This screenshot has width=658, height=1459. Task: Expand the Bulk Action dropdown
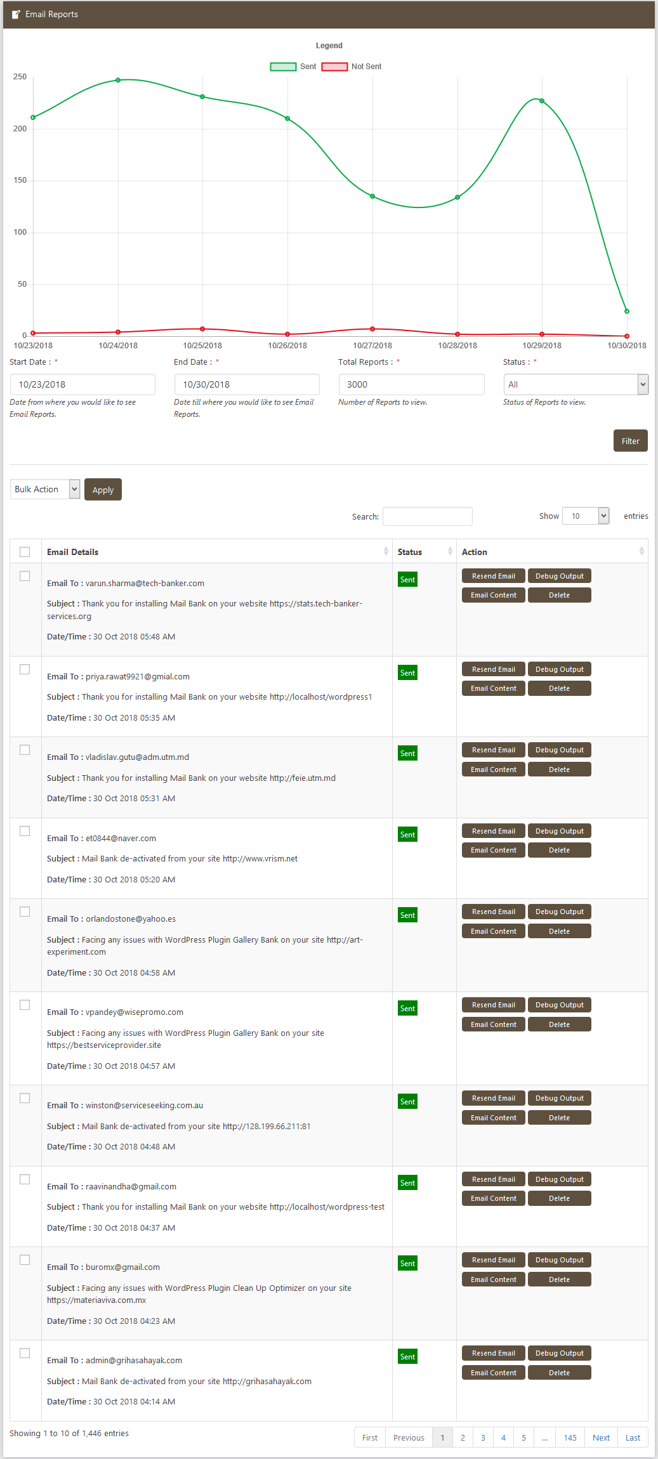(45, 489)
